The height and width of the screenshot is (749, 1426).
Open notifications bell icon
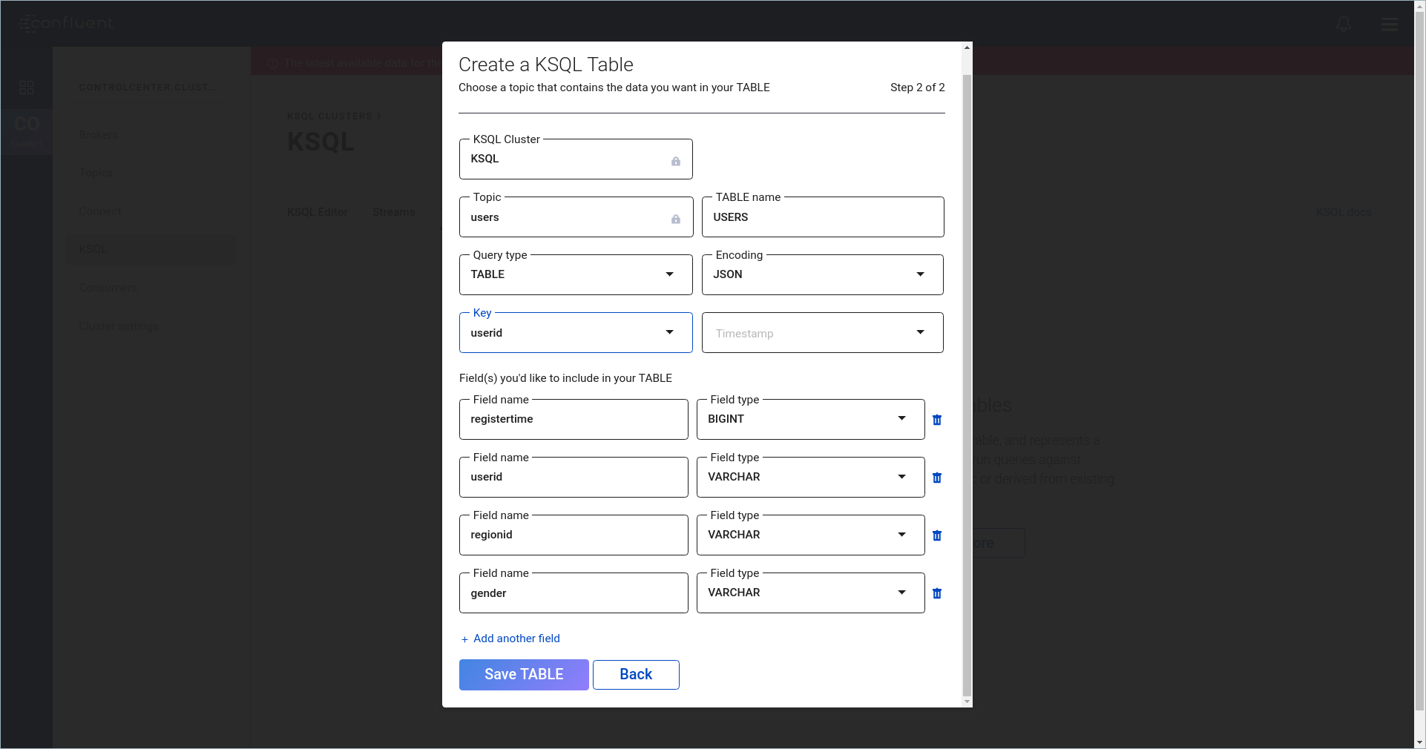1344,24
